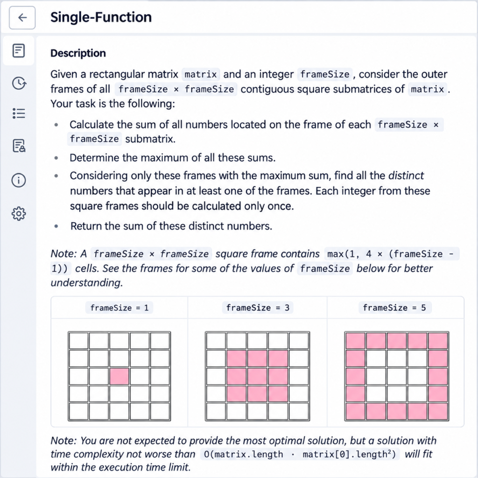This screenshot has width=478, height=478.
Task: Click pink center cell in frameSize 1 grid
Action: tap(119, 376)
